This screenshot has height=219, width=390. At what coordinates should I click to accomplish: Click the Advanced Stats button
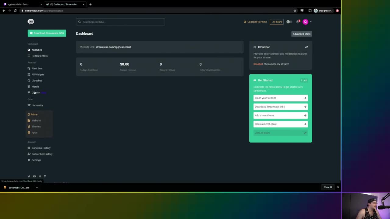[x=301, y=34]
